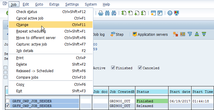214x110 pixels.
Task: Uncheck the Released GRFN_OWP_JOB_SENDER row checkbox
Action: (x=7, y=106)
